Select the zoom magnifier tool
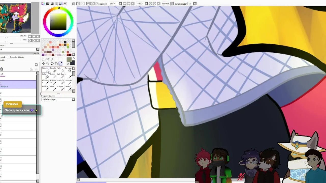The height and width of the screenshot is (183, 326). click(x=48, y=64)
